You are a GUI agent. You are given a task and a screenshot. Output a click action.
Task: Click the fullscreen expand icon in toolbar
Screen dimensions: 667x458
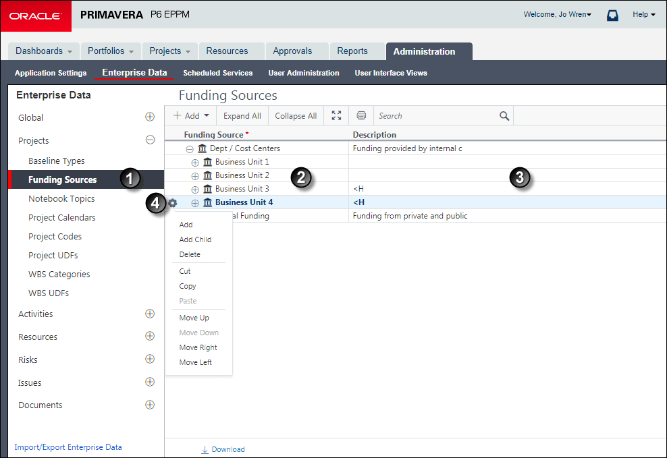coord(336,115)
